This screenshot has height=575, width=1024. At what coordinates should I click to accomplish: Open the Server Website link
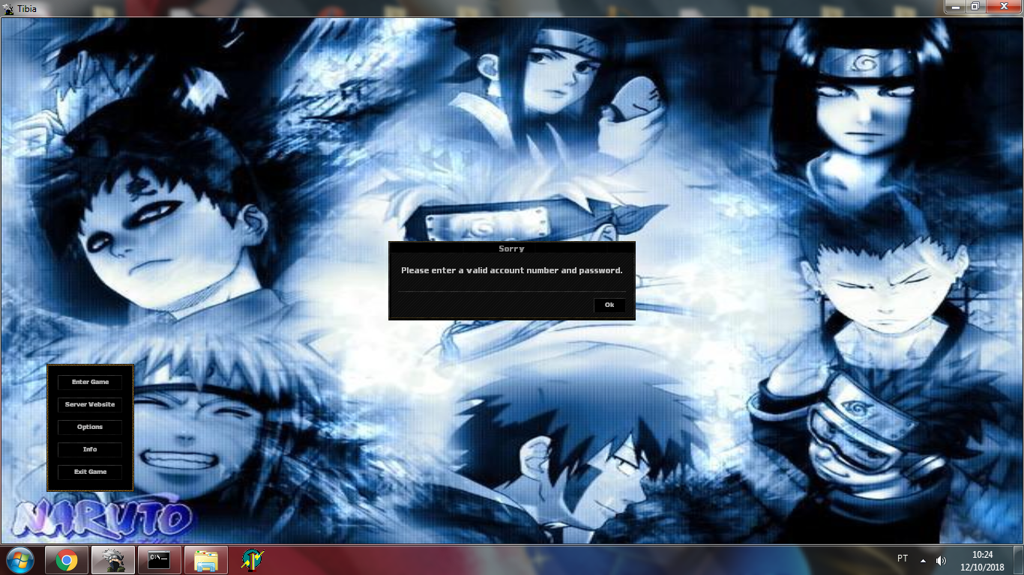pos(90,404)
